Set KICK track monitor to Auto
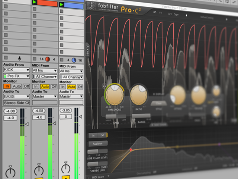 pos(17,86)
